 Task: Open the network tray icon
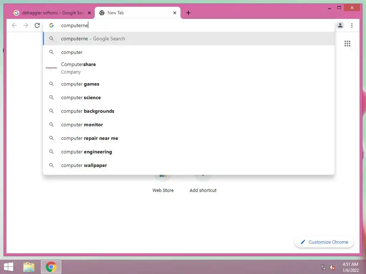coord(323,267)
